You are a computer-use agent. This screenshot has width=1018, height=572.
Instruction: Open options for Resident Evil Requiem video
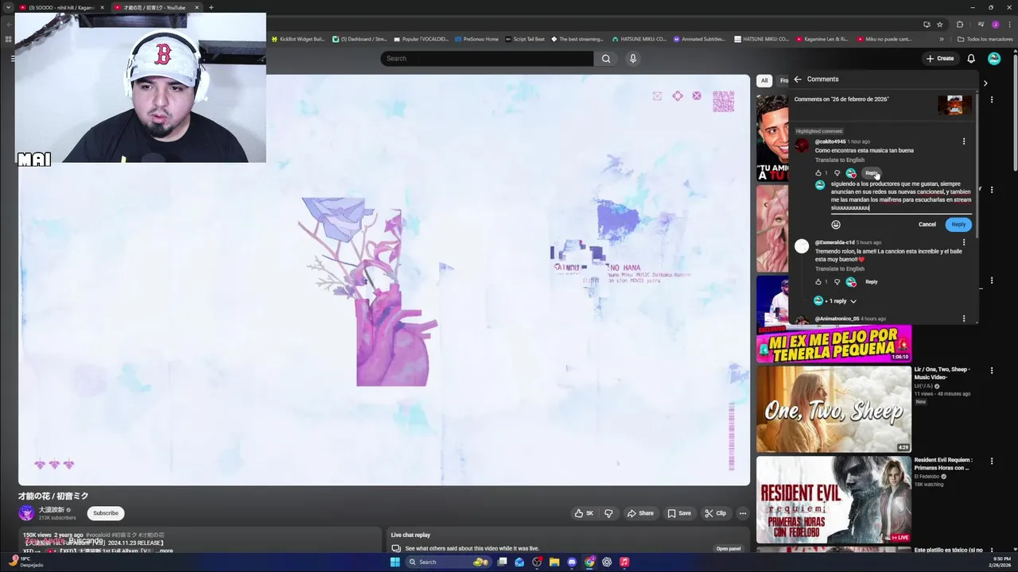992,461
